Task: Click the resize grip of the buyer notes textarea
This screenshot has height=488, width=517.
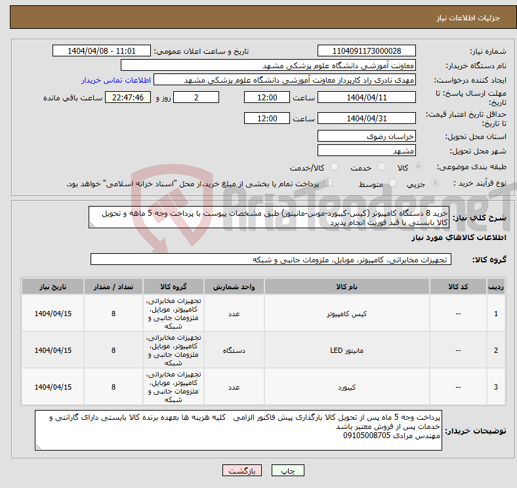Action: [x=38, y=447]
